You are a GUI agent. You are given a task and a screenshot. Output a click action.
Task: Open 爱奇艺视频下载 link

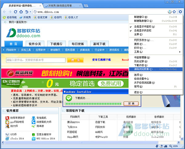(x=101, y=60)
